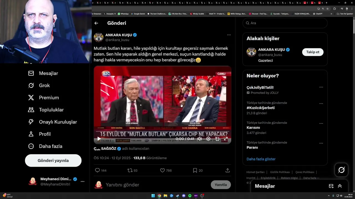The height and width of the screenshot is (199, 355).
Task: Open the Anasayfa / X bookmark
Action: (x=110, y=14)
